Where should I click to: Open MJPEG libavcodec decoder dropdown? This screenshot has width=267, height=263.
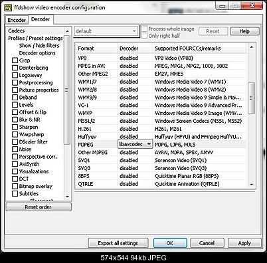click(135, 144)
